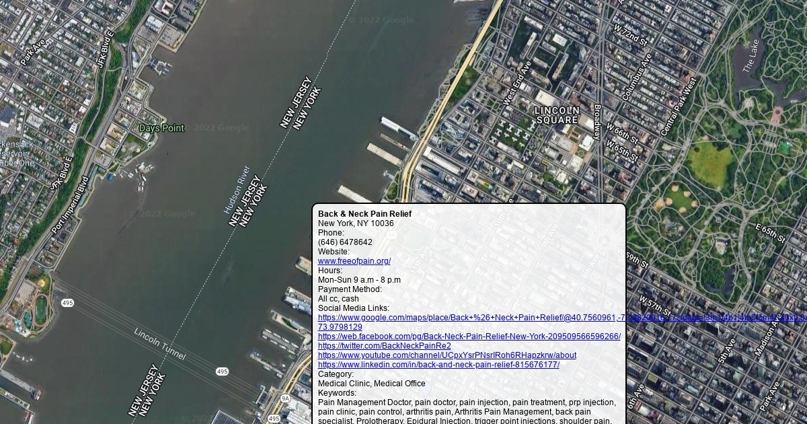Click the 495 shield below Lincoln Tunnel label

(222, 372)
